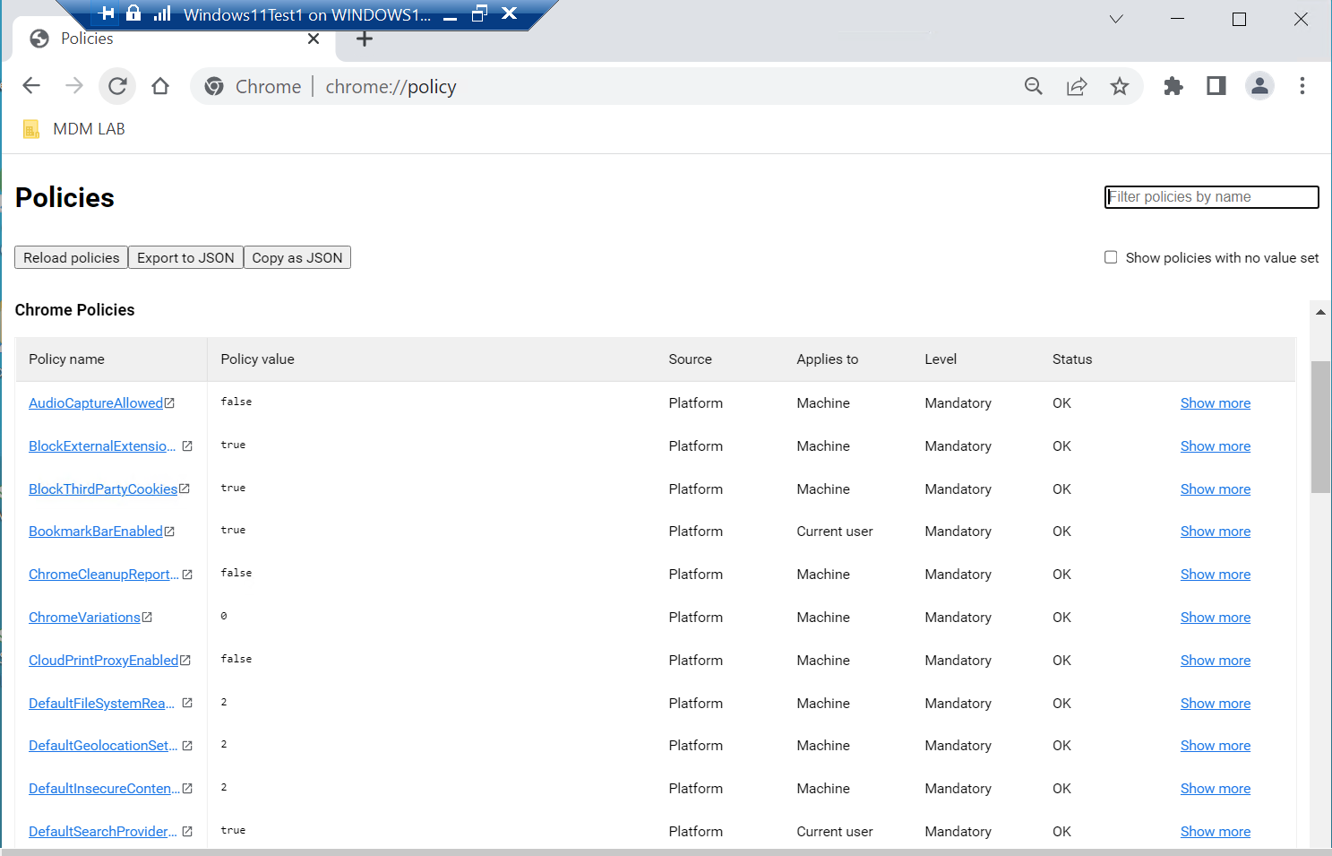1332x856 pixels.
Task: Open external link icon beside AudioCaptureAllowed
Action: [x=170, y=403]
